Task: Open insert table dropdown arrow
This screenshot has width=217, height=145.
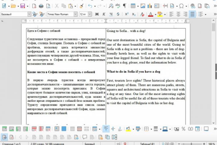Action: pos(138,6)
